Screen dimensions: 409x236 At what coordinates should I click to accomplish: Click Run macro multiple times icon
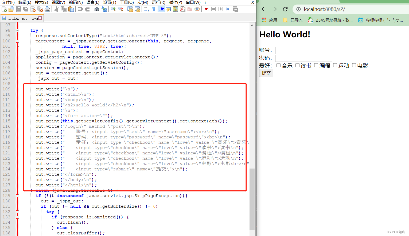pos(228,9)
